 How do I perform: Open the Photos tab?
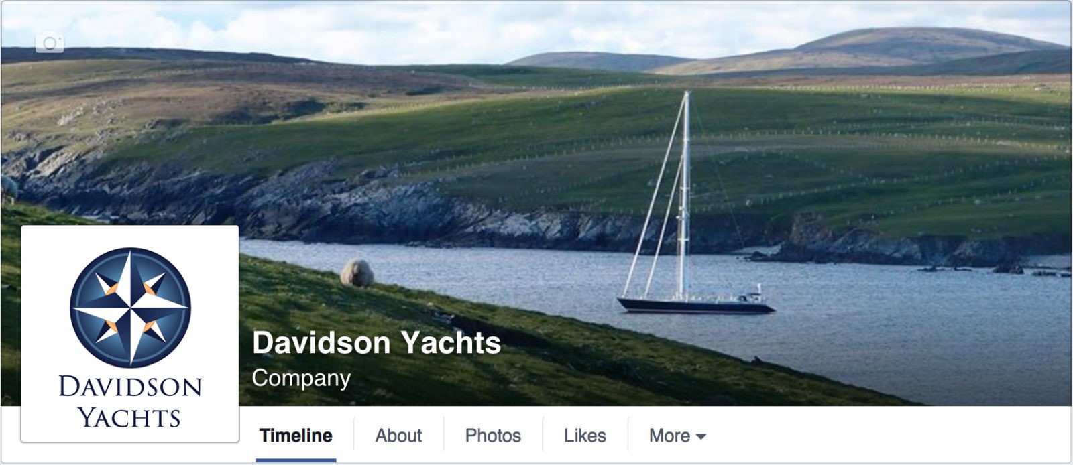(493, 436)
